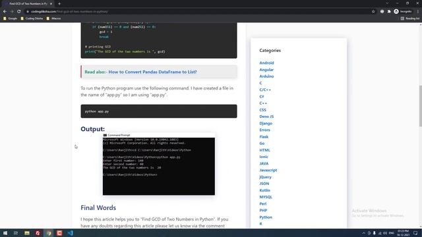Open the Perl category
The image size is (422, 237).
tap(263, 203)
